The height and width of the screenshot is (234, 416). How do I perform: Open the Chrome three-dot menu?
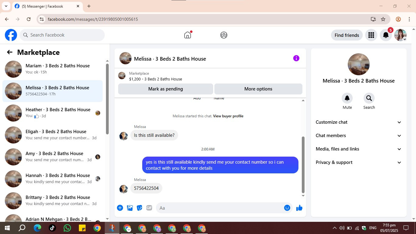[409, 19]
